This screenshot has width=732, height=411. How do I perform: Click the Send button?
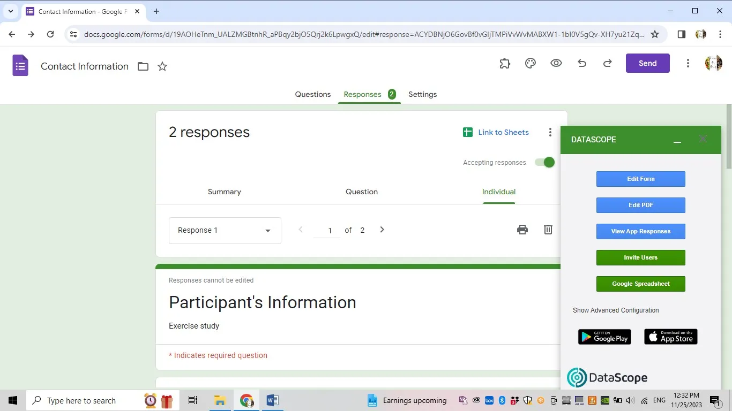tap(647, 63)
